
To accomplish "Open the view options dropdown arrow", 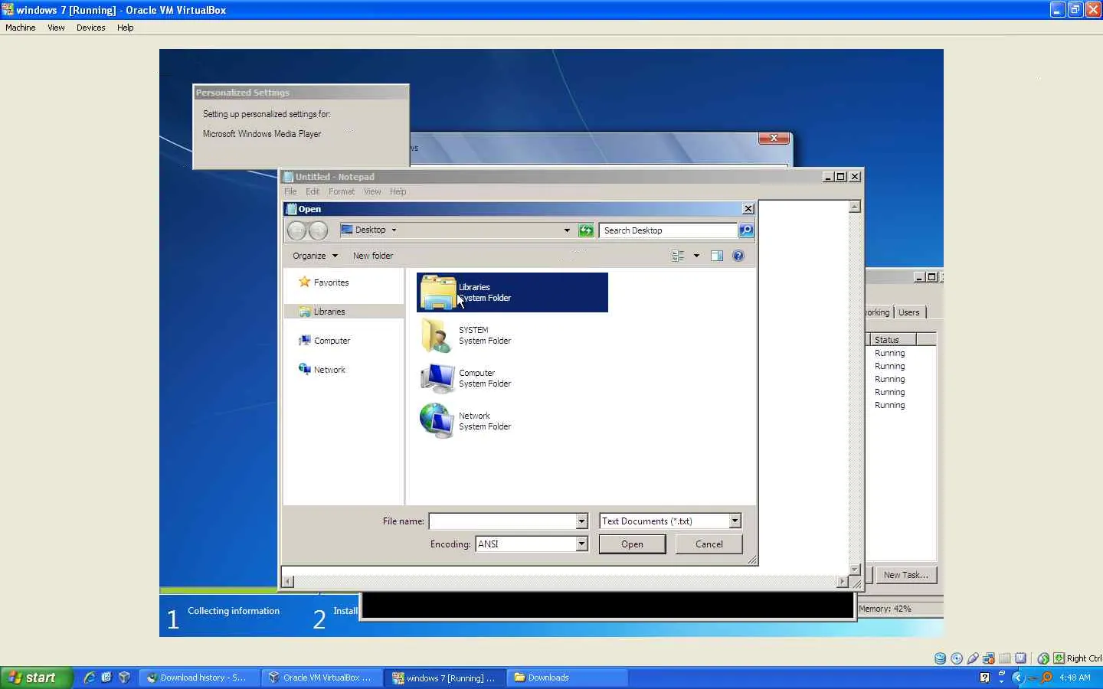I will pyautogui.click(x=696, y=256).
